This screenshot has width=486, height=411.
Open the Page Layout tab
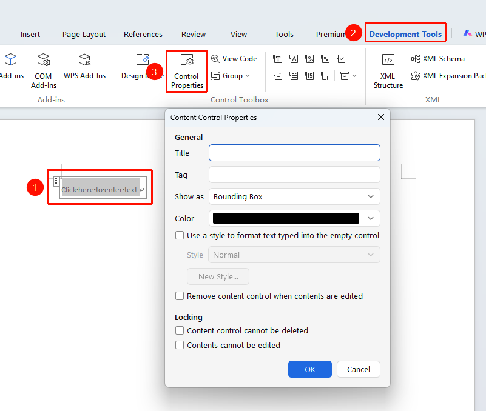pos(84,34)
